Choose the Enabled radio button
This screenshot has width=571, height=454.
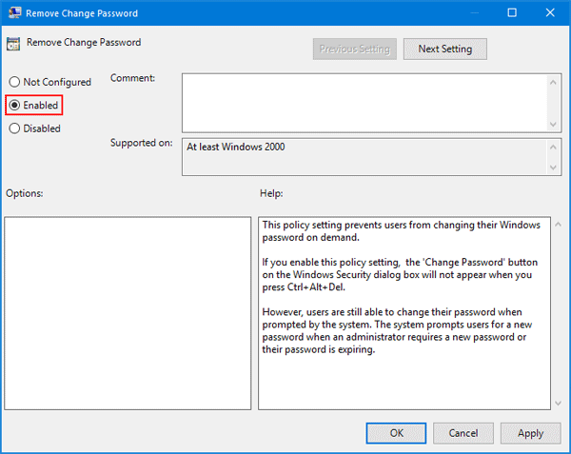coord(14,105)
